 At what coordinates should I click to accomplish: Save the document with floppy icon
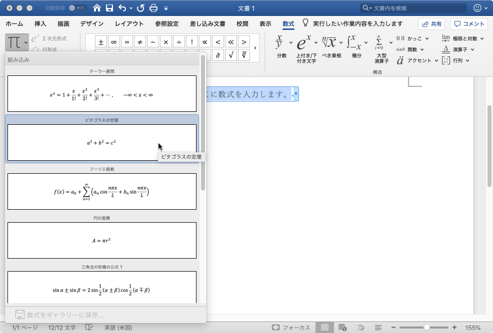pos(109,8)
